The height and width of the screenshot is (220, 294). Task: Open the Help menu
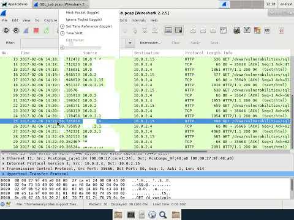pyautogui.click(x=154, y=20)
